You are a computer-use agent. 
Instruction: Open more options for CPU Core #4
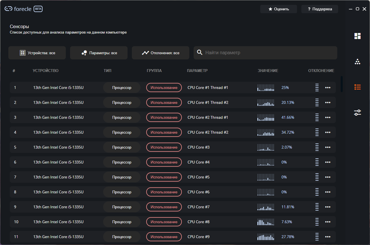(x=328, y=162)
